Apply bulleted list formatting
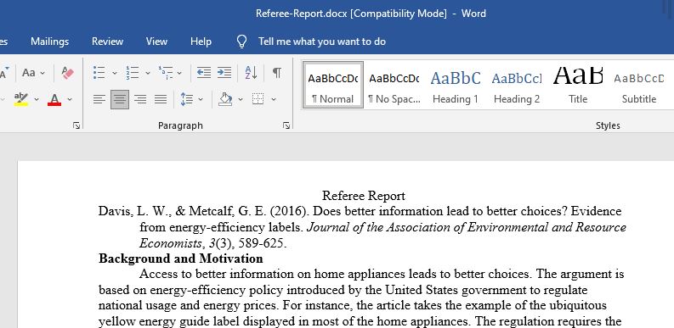The height and width of the screenshot is (328, 674). coord(99,73)
